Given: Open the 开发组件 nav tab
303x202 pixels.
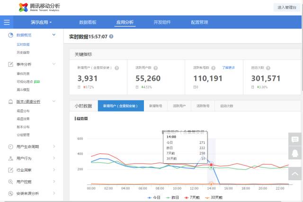Looking at the screenshot, I should point(162,22).
